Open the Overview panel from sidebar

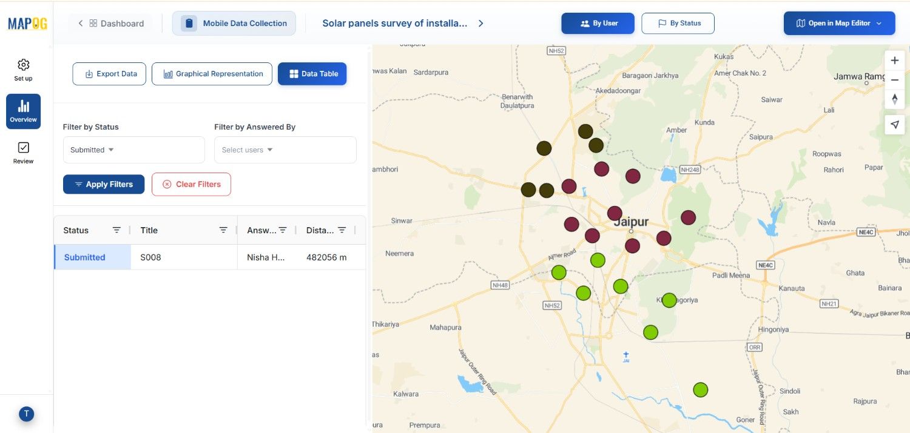click(x=23, y=111)
